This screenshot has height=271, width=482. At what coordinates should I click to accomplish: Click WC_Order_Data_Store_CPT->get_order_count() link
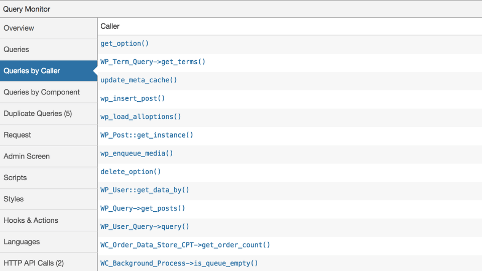(185, 245)
